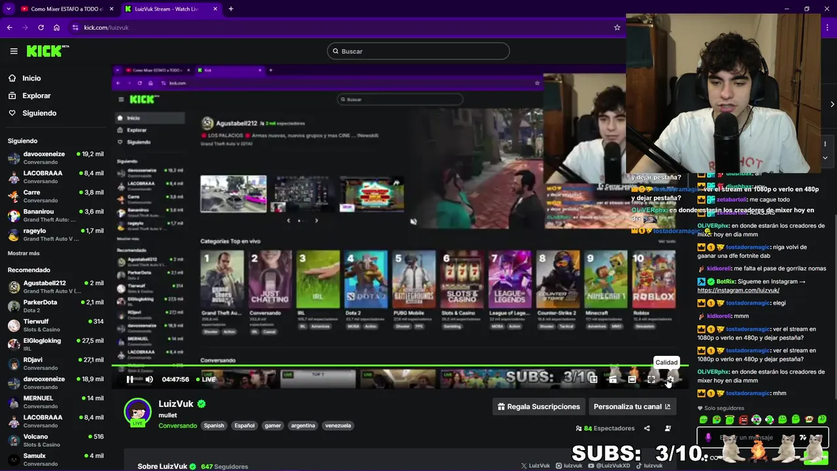Screen dimensions: 837x471
Task: Insert the green halo angel emote
Action: 730,419
